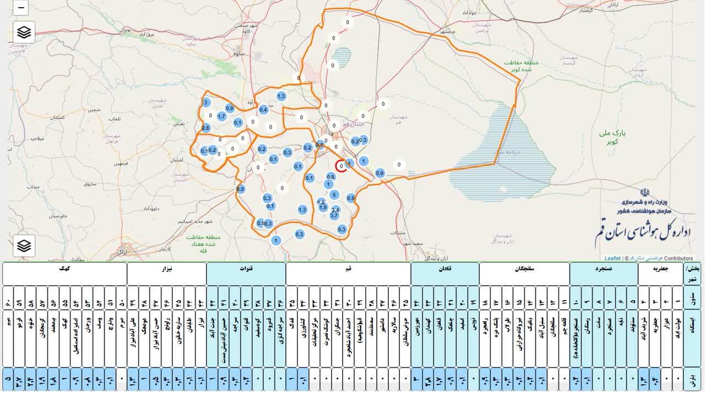Select the station marker showing 3.7
Screen dimensions: 705x393
(x=334, y=216)
